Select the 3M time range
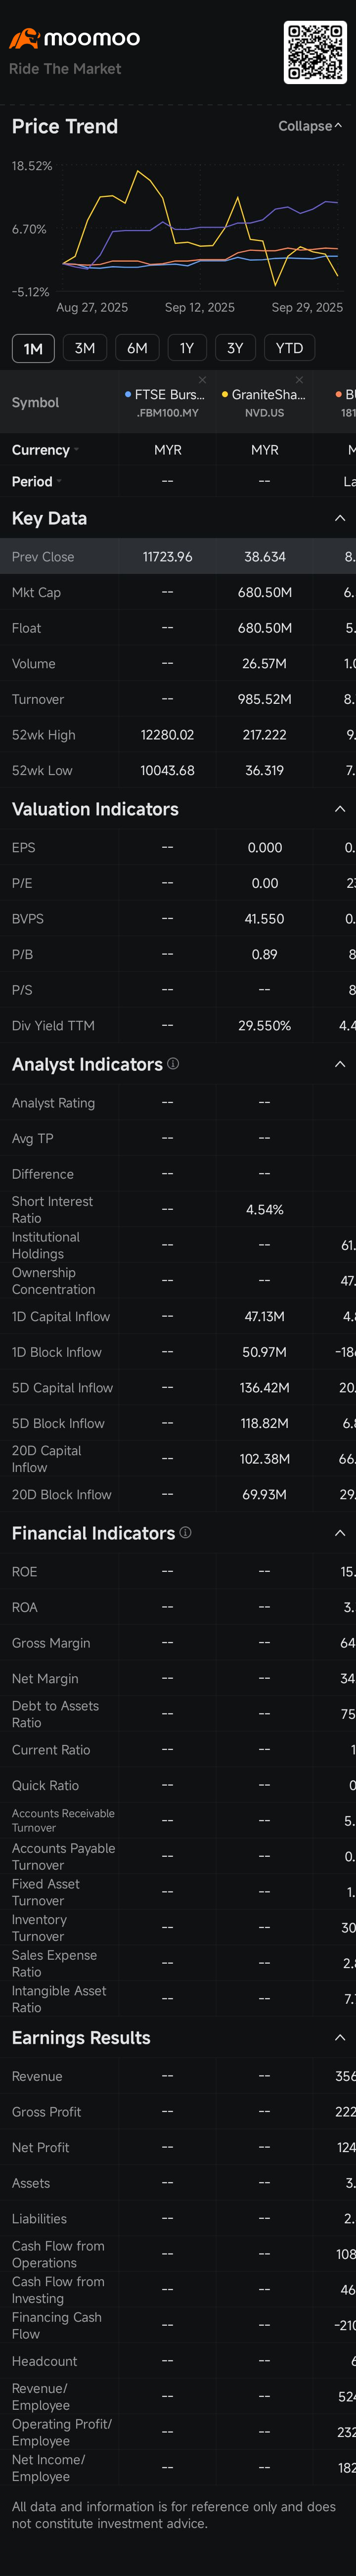Screen dimensions: 356x2576 coord(85,348)
